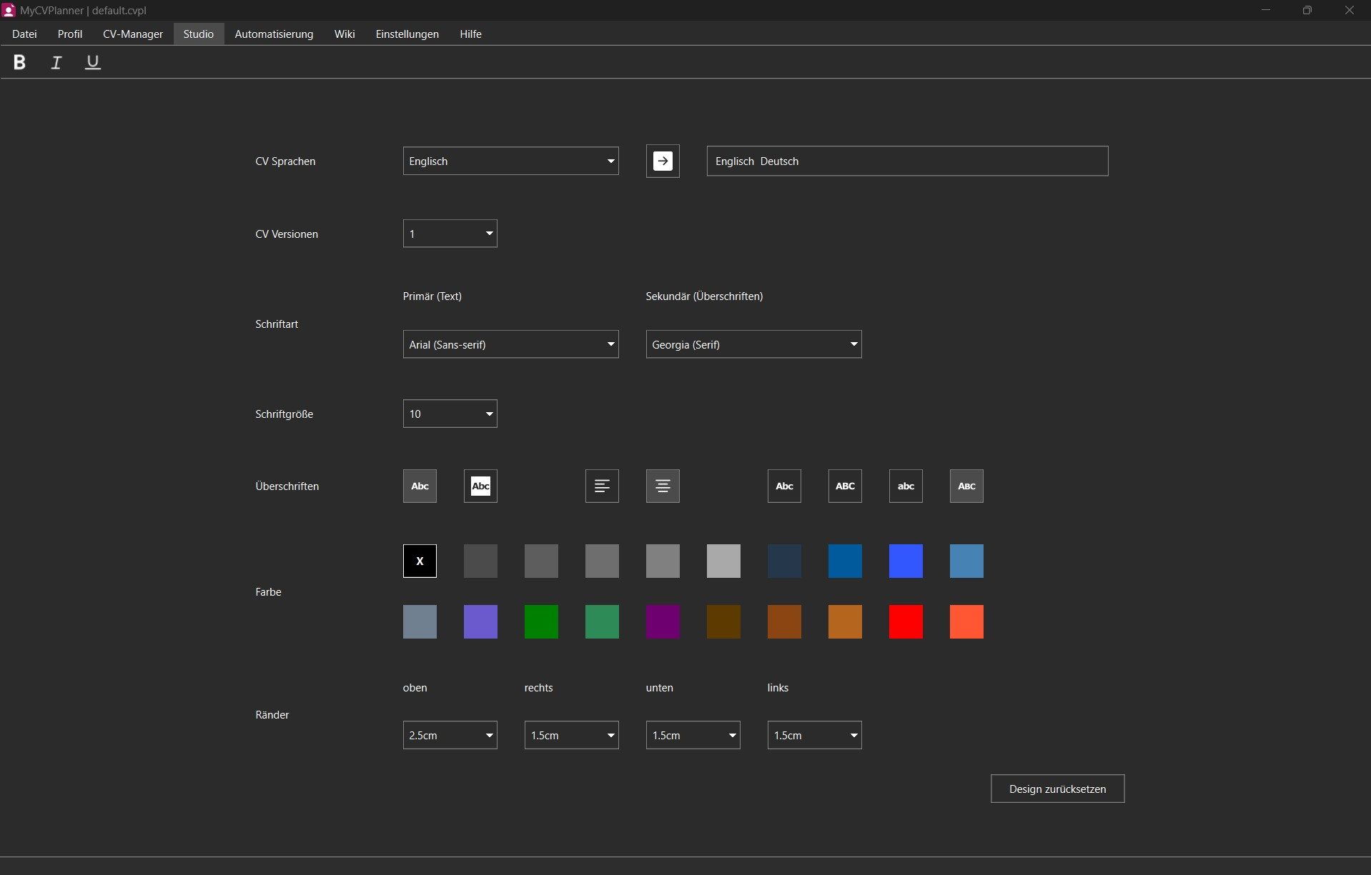
Task: Choose small caps heading case
Action: point(966,486)
